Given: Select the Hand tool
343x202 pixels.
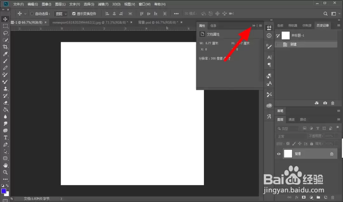Looking at the screenshot, I should (x=5, y=165).
